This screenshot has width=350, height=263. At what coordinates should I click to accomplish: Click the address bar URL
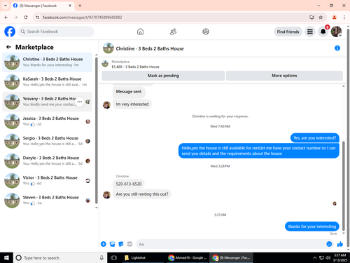tap(82, 18)
